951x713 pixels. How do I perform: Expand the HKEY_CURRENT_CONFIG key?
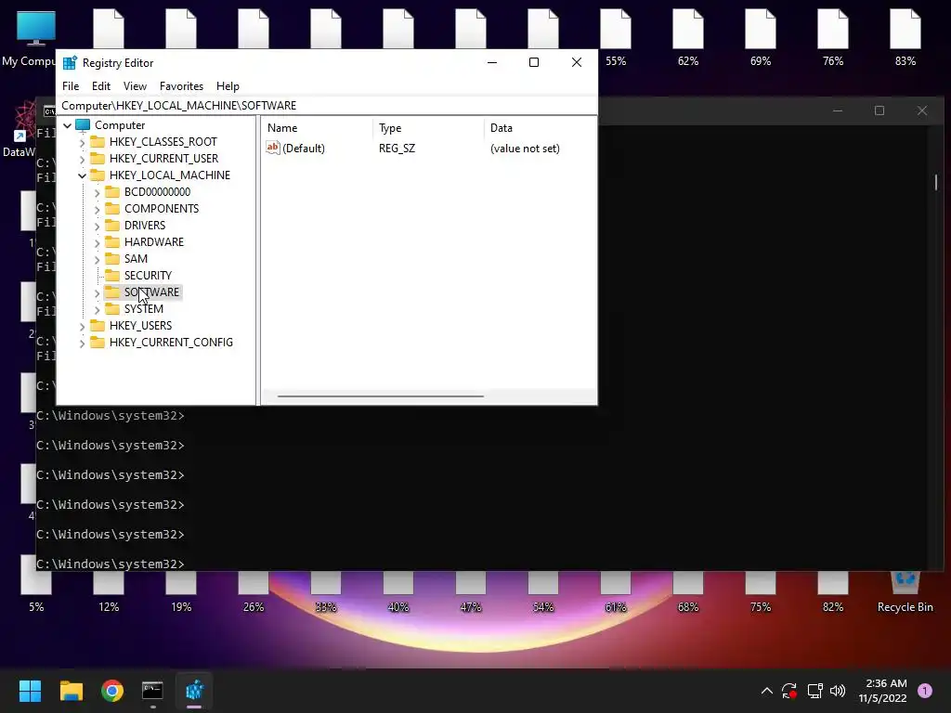[x=83, y=343]
